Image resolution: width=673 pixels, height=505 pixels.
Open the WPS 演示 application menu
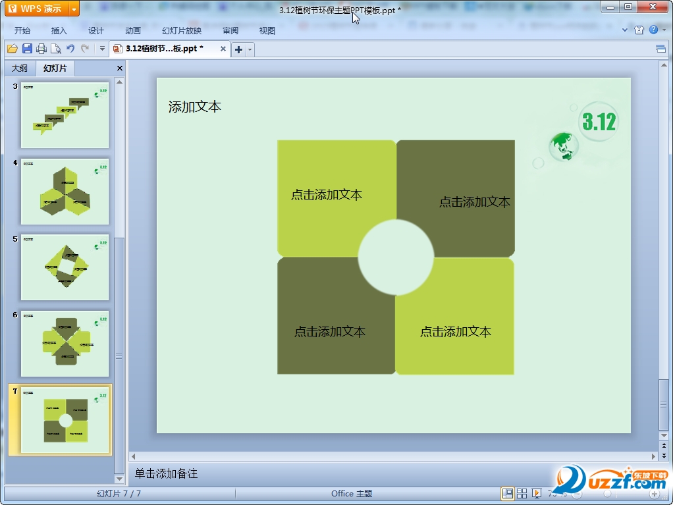(36, 9)
